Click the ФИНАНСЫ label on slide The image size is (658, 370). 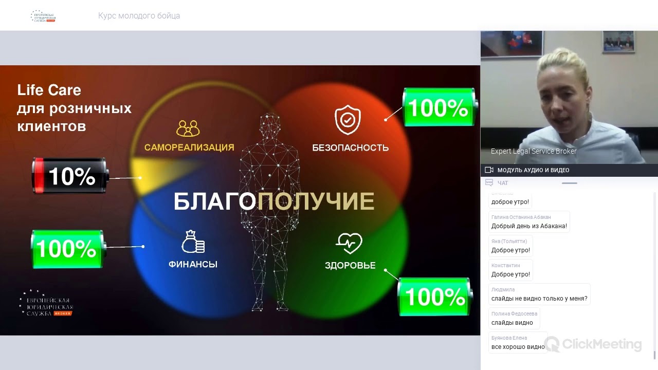coord(193,264)
